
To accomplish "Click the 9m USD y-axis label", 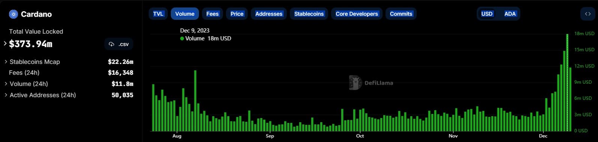I will [x=583, y=82].
